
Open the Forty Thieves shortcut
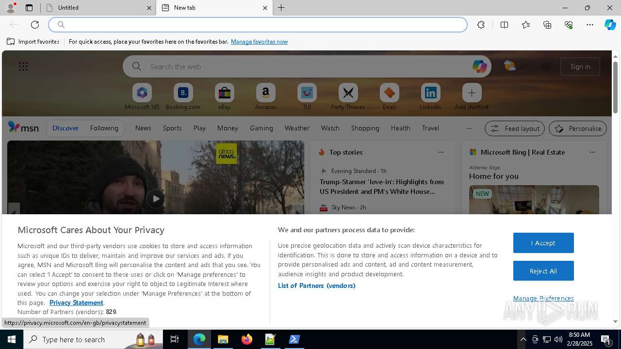coord(348,97)
